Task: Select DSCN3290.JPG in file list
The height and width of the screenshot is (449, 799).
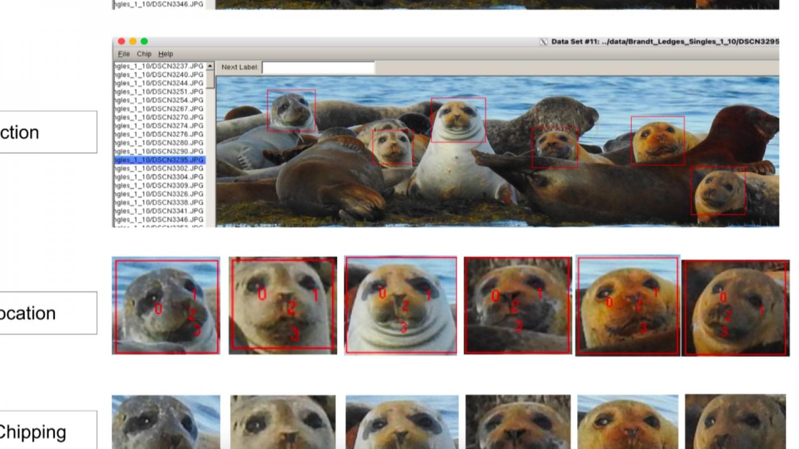Action: pyautogui.click(x=159, y=151)
